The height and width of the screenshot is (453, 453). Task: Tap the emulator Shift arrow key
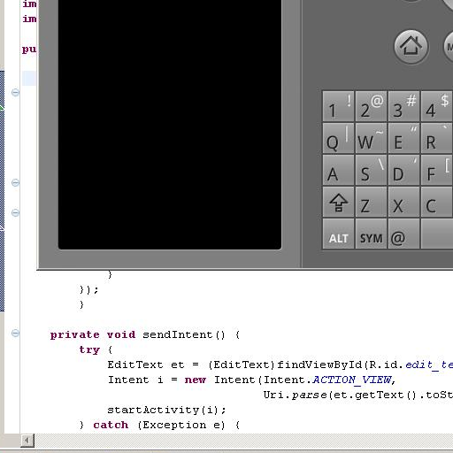coord(338,202)
